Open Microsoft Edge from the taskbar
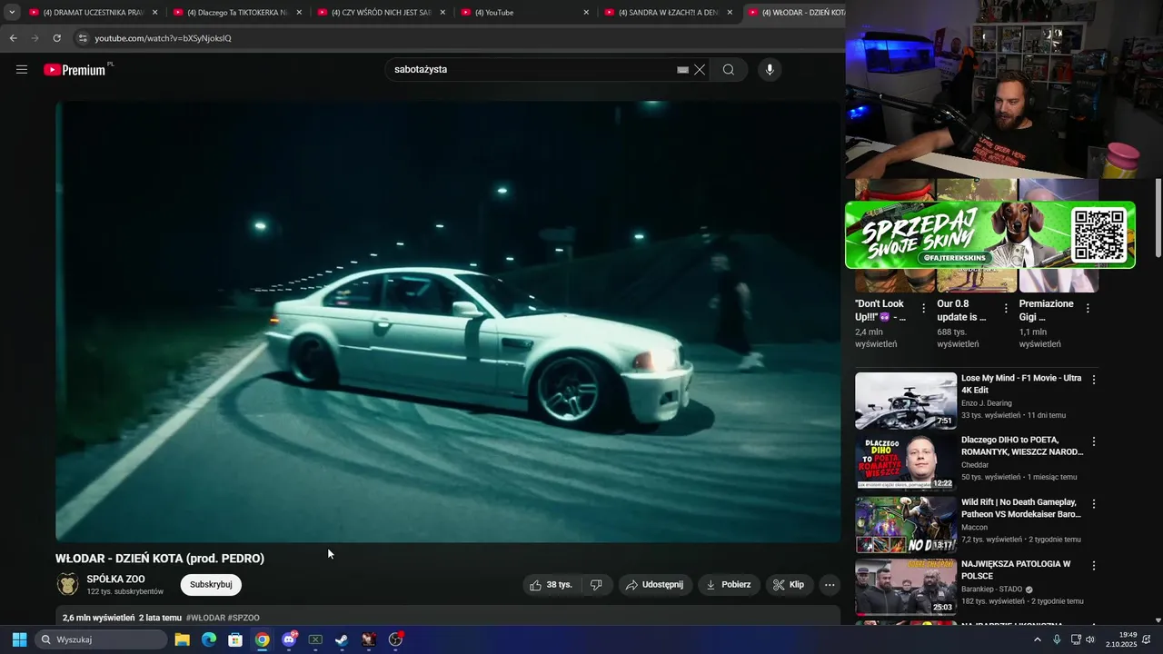 (208, 639)
